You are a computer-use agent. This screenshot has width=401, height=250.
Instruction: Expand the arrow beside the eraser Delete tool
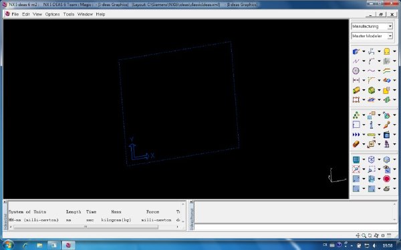(x=364, y=144)
